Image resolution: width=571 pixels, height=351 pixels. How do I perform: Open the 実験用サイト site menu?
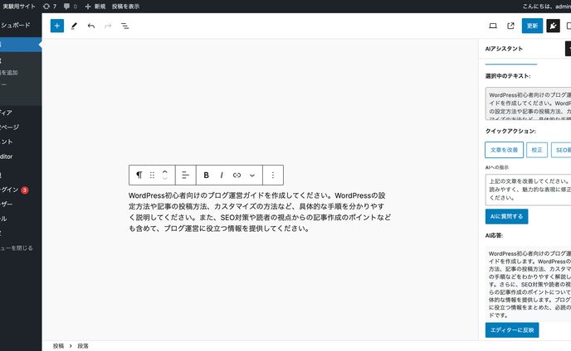click(18, 6)
